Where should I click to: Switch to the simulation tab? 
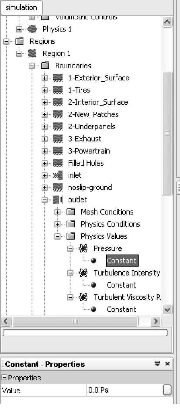click(22, 8)
